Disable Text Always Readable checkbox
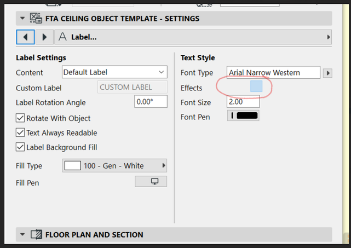Screen dimensions: 351x248 (21, 132)
